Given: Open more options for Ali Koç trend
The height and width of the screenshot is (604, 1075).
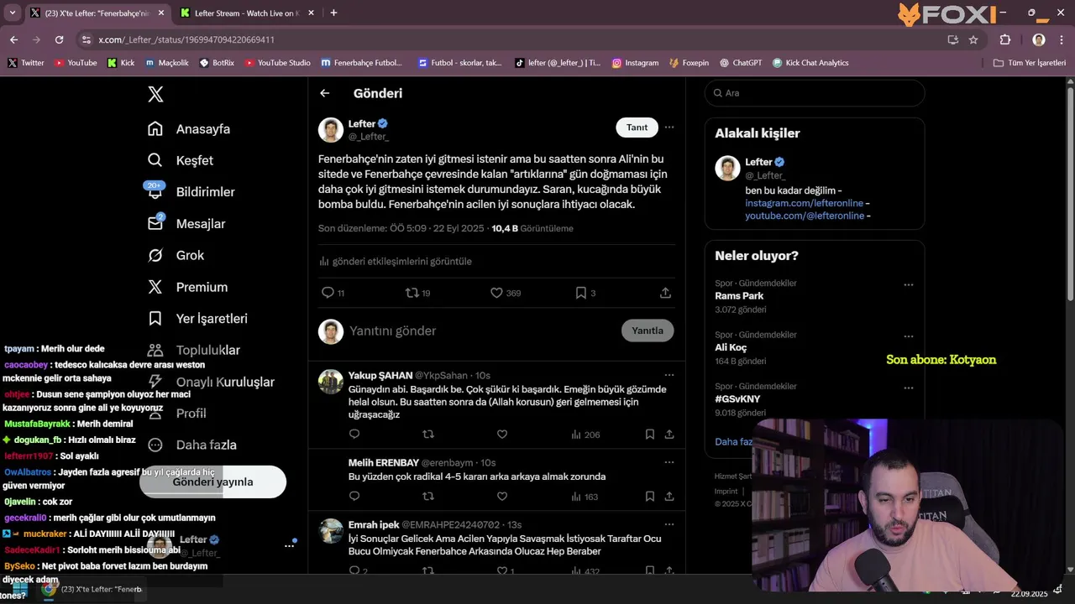Looking at the screenshot, I should [x=908, y=336].
